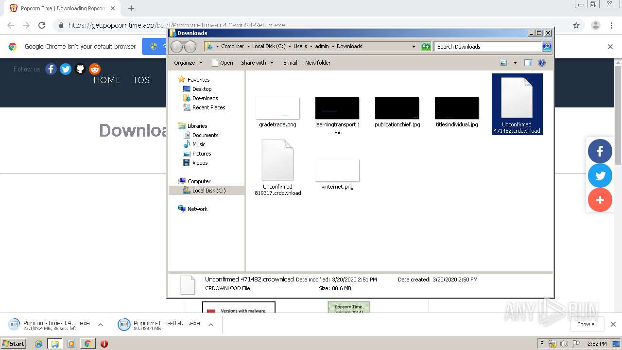Select Network in navigation pane

[x=197, y=209]
